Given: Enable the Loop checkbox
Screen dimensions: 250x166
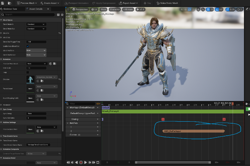Looking at the screenshot, I should (28, 72).
